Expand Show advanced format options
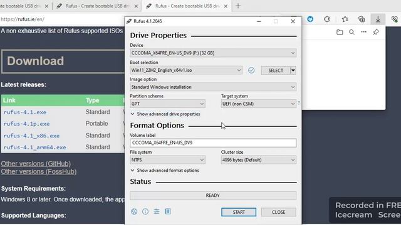Image resolution: width=401 pixels, height=225 pixels. [165, 171]
